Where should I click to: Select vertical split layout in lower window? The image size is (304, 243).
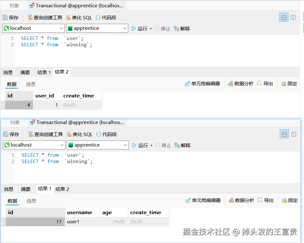click(294, 134)
